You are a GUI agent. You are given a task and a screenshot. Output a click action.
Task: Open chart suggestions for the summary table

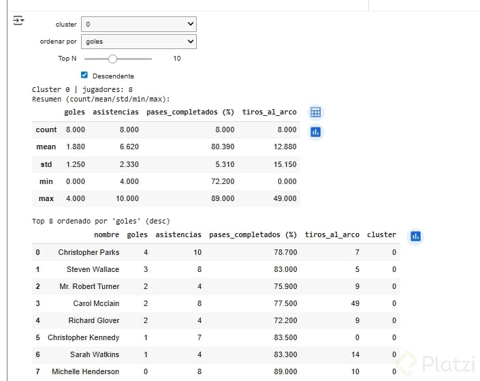point(315,132)
